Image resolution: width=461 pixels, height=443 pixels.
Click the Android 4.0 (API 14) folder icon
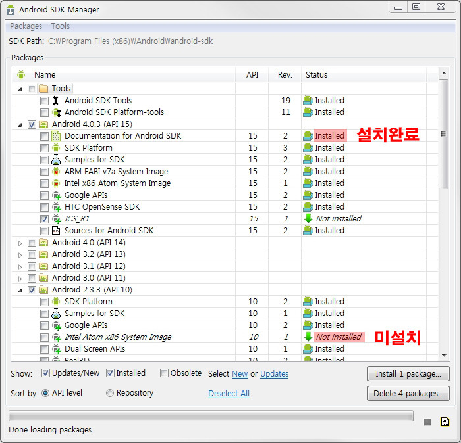43,243
